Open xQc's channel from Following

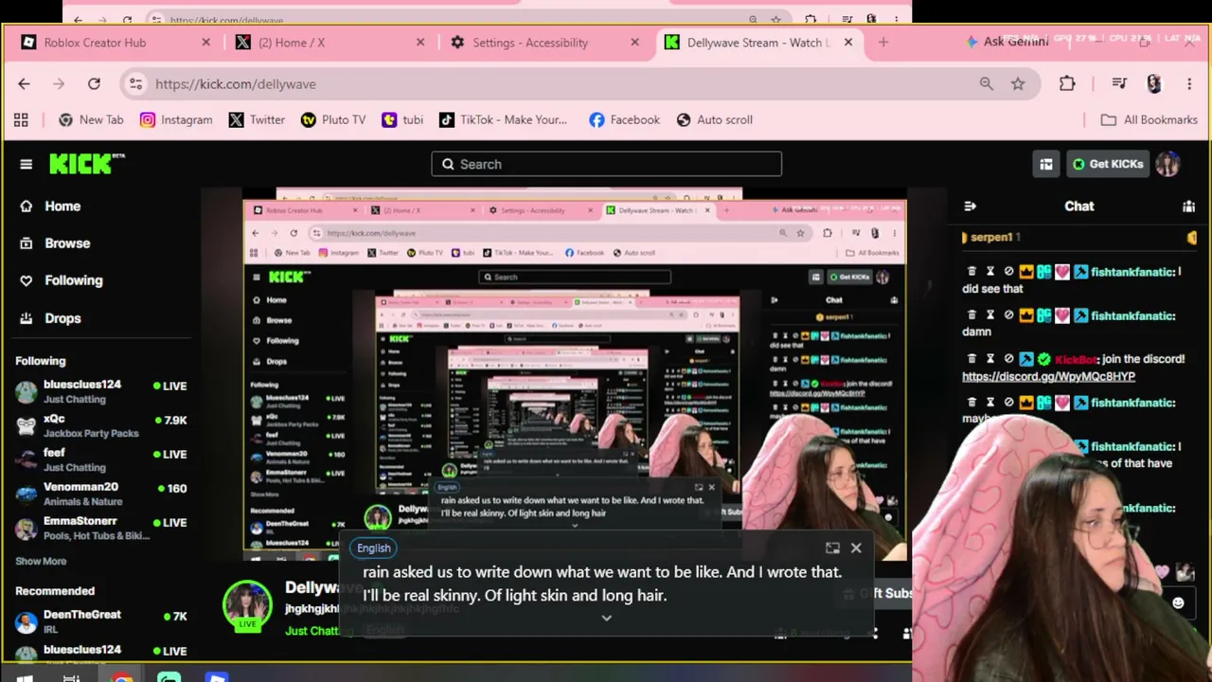[x=101, y=425]
